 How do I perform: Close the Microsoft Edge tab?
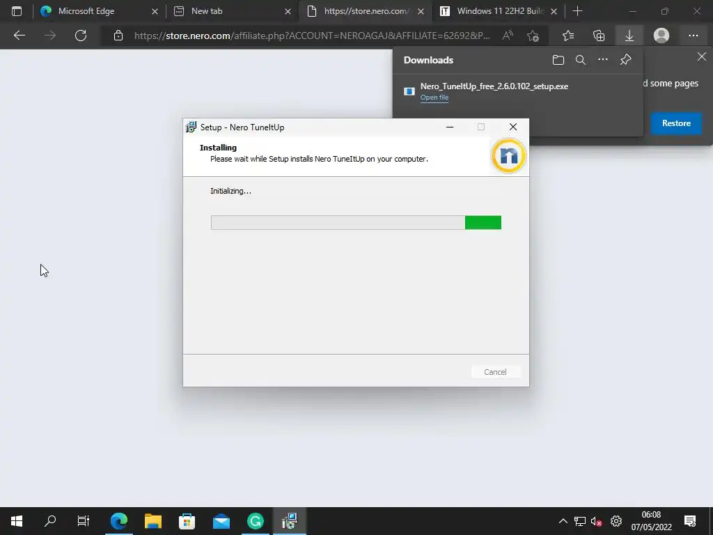155,11
